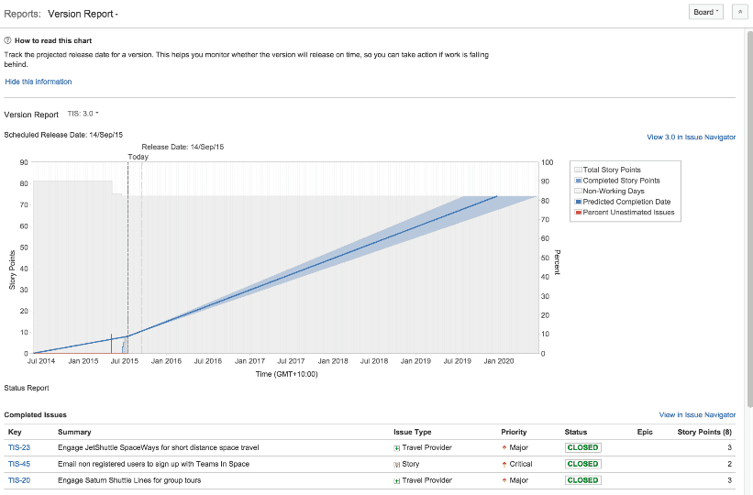Screen dimensions: 753x495
Task: Click the Major priority arrow for TIS-23
Action: [504, 448]
